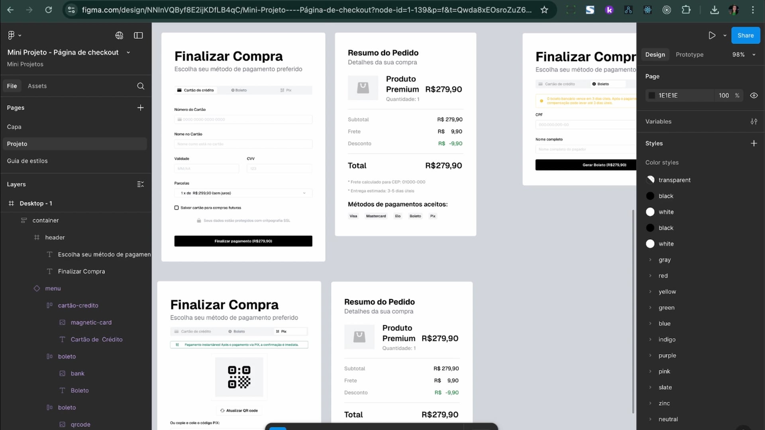Click the browser downloads icon
The width and height of the screenshot is (765, 430).
(714, 10)
